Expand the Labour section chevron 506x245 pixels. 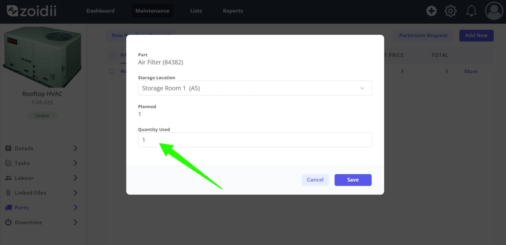pyautogui.click(x=76, y=178)
